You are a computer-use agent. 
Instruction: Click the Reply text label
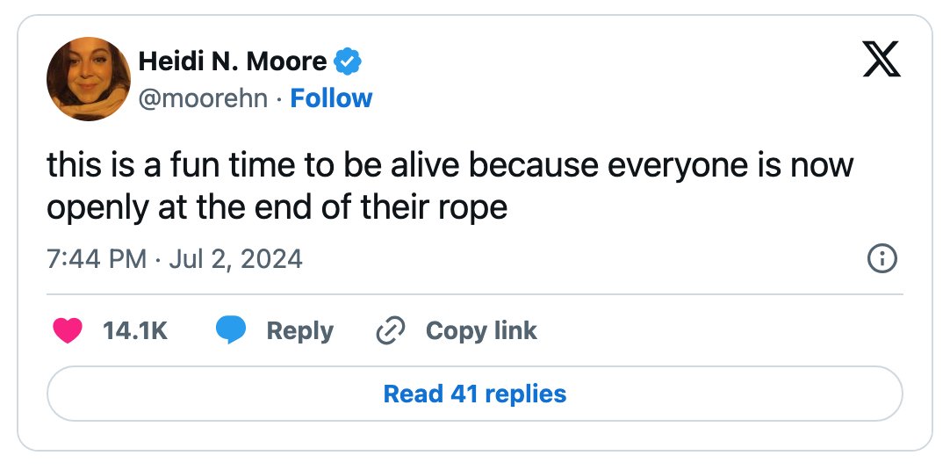click(300, 331)
